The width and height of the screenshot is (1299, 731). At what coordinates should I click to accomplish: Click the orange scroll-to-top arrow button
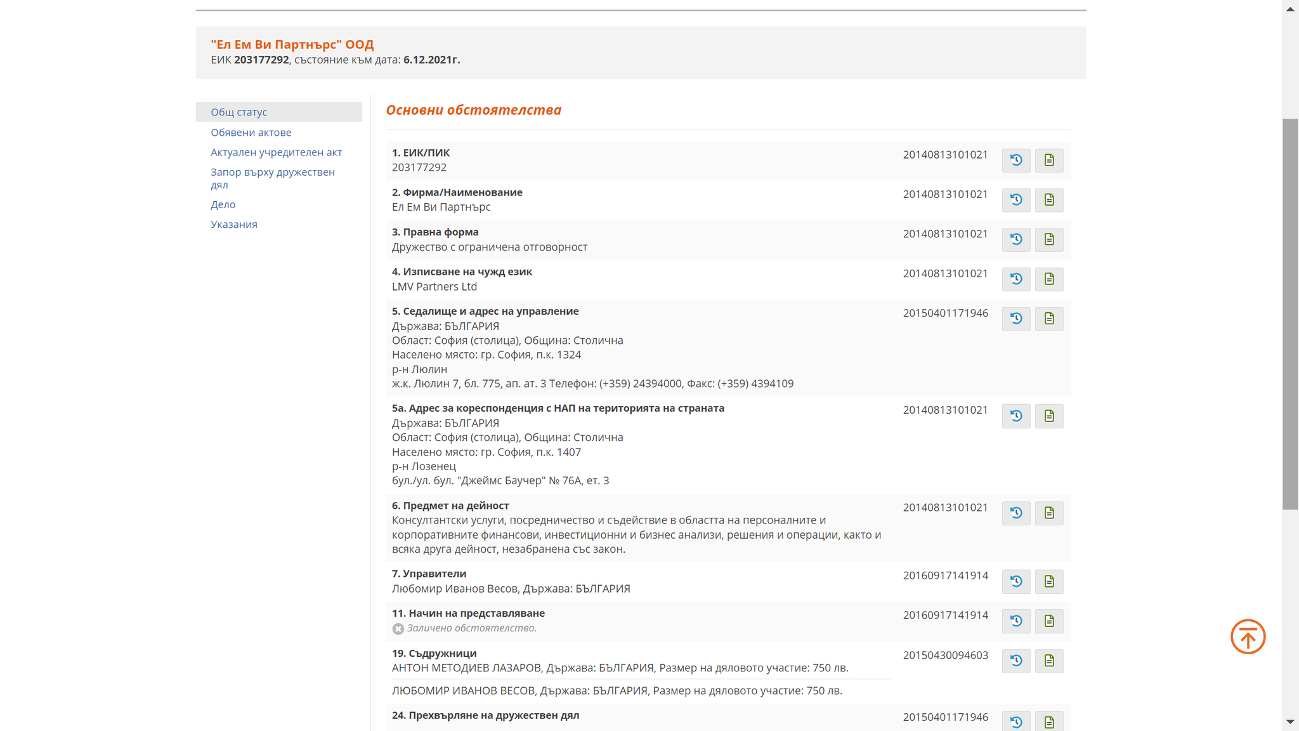1248,636
